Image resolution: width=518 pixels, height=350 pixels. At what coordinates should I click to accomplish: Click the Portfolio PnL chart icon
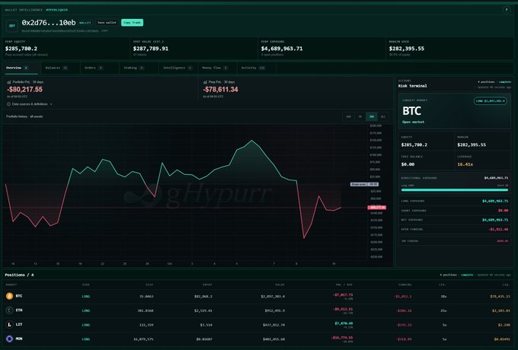tap(9, 82)
